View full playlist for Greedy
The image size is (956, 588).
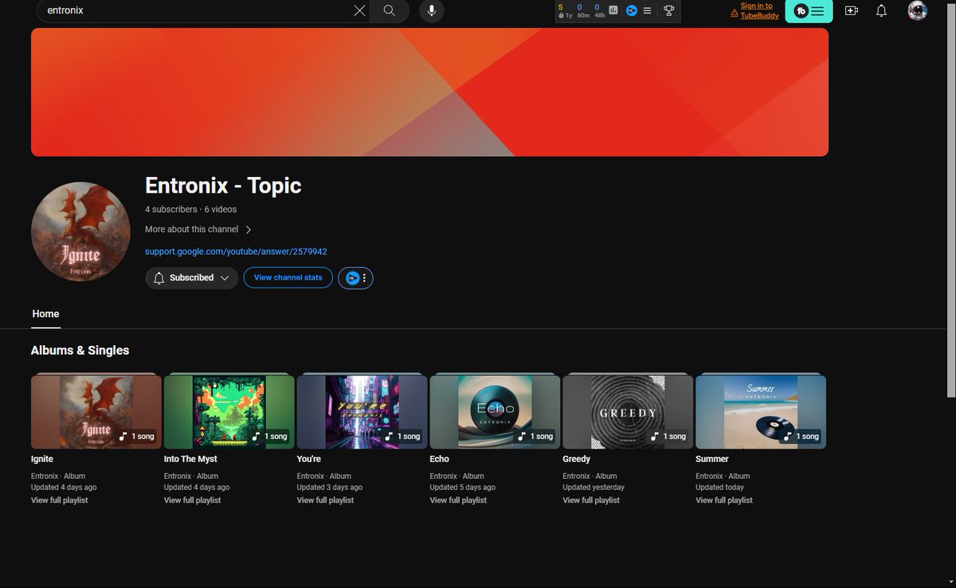591,500
